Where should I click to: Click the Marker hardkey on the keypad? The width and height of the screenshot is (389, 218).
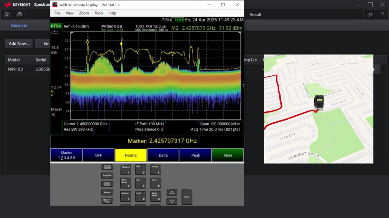(x=107, y=192)
